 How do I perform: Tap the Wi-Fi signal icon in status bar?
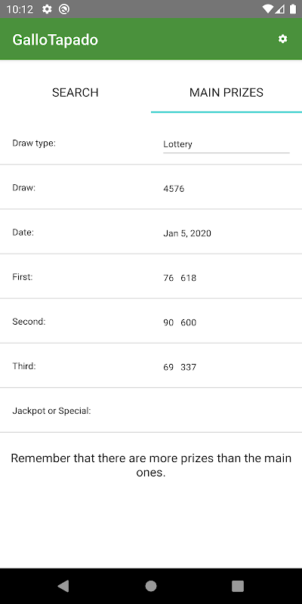pyautogui.click(x=267, y=9)
